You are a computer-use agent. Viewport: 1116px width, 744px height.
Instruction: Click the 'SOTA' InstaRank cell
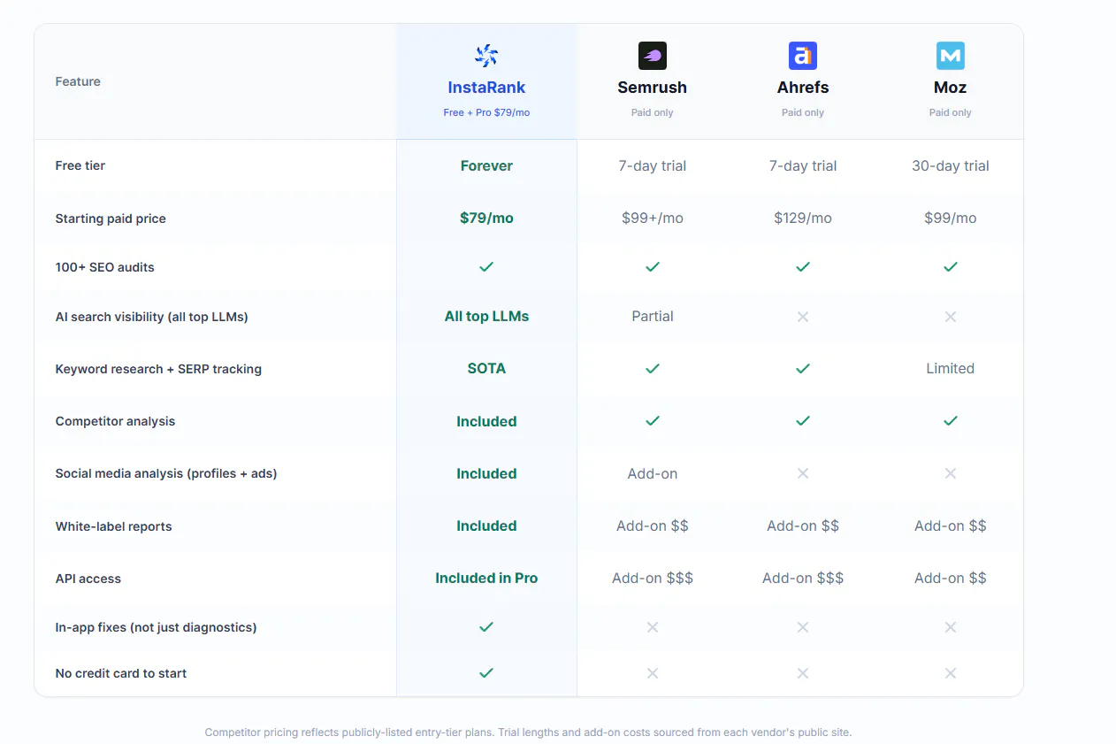486,368
